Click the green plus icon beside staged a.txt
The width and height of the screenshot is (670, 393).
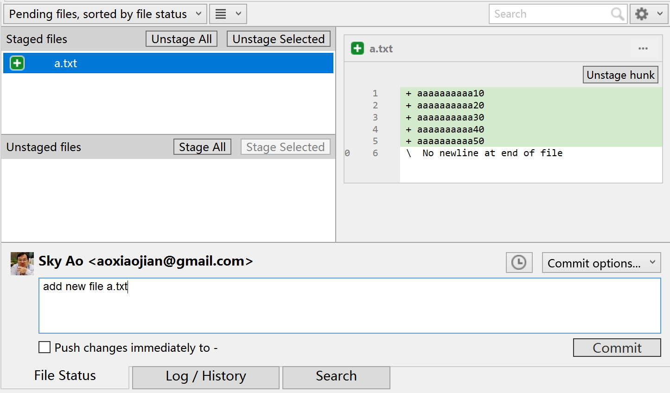(17, 63)
